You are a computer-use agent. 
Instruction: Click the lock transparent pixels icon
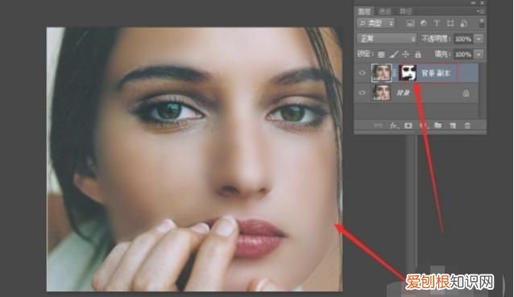(381, 55)
